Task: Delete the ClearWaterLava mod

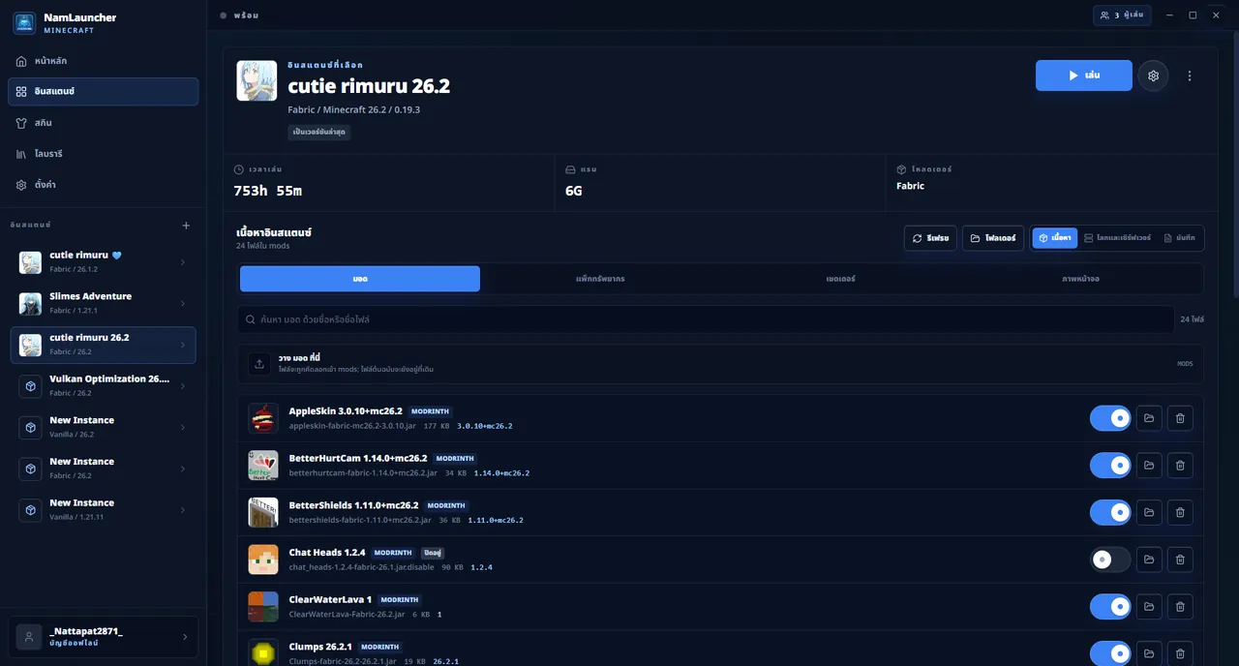Action: pos(1180,607)
